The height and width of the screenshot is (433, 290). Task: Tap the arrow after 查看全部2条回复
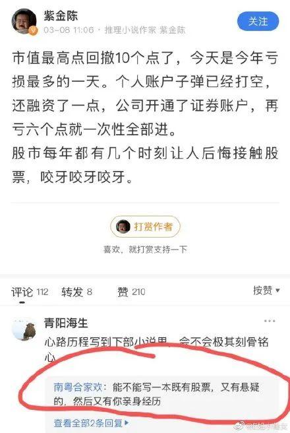coord(127,422)
